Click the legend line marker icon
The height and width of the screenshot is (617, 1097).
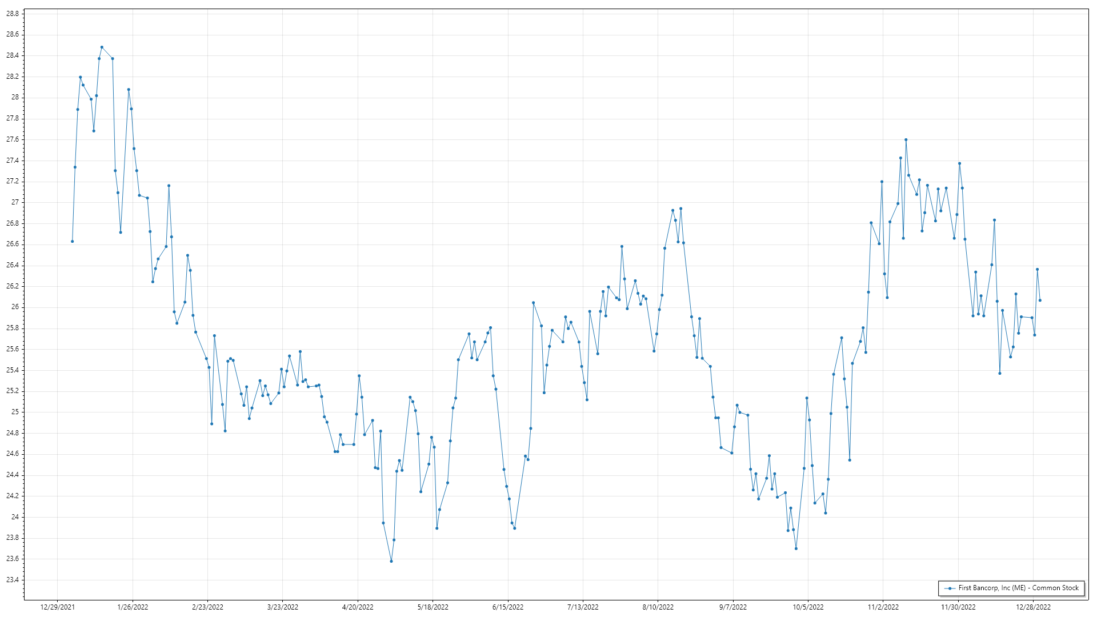950,588
